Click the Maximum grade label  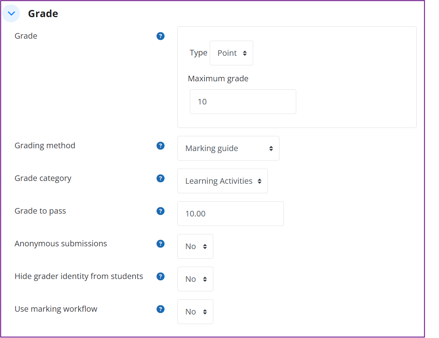(x=218, y=79)
